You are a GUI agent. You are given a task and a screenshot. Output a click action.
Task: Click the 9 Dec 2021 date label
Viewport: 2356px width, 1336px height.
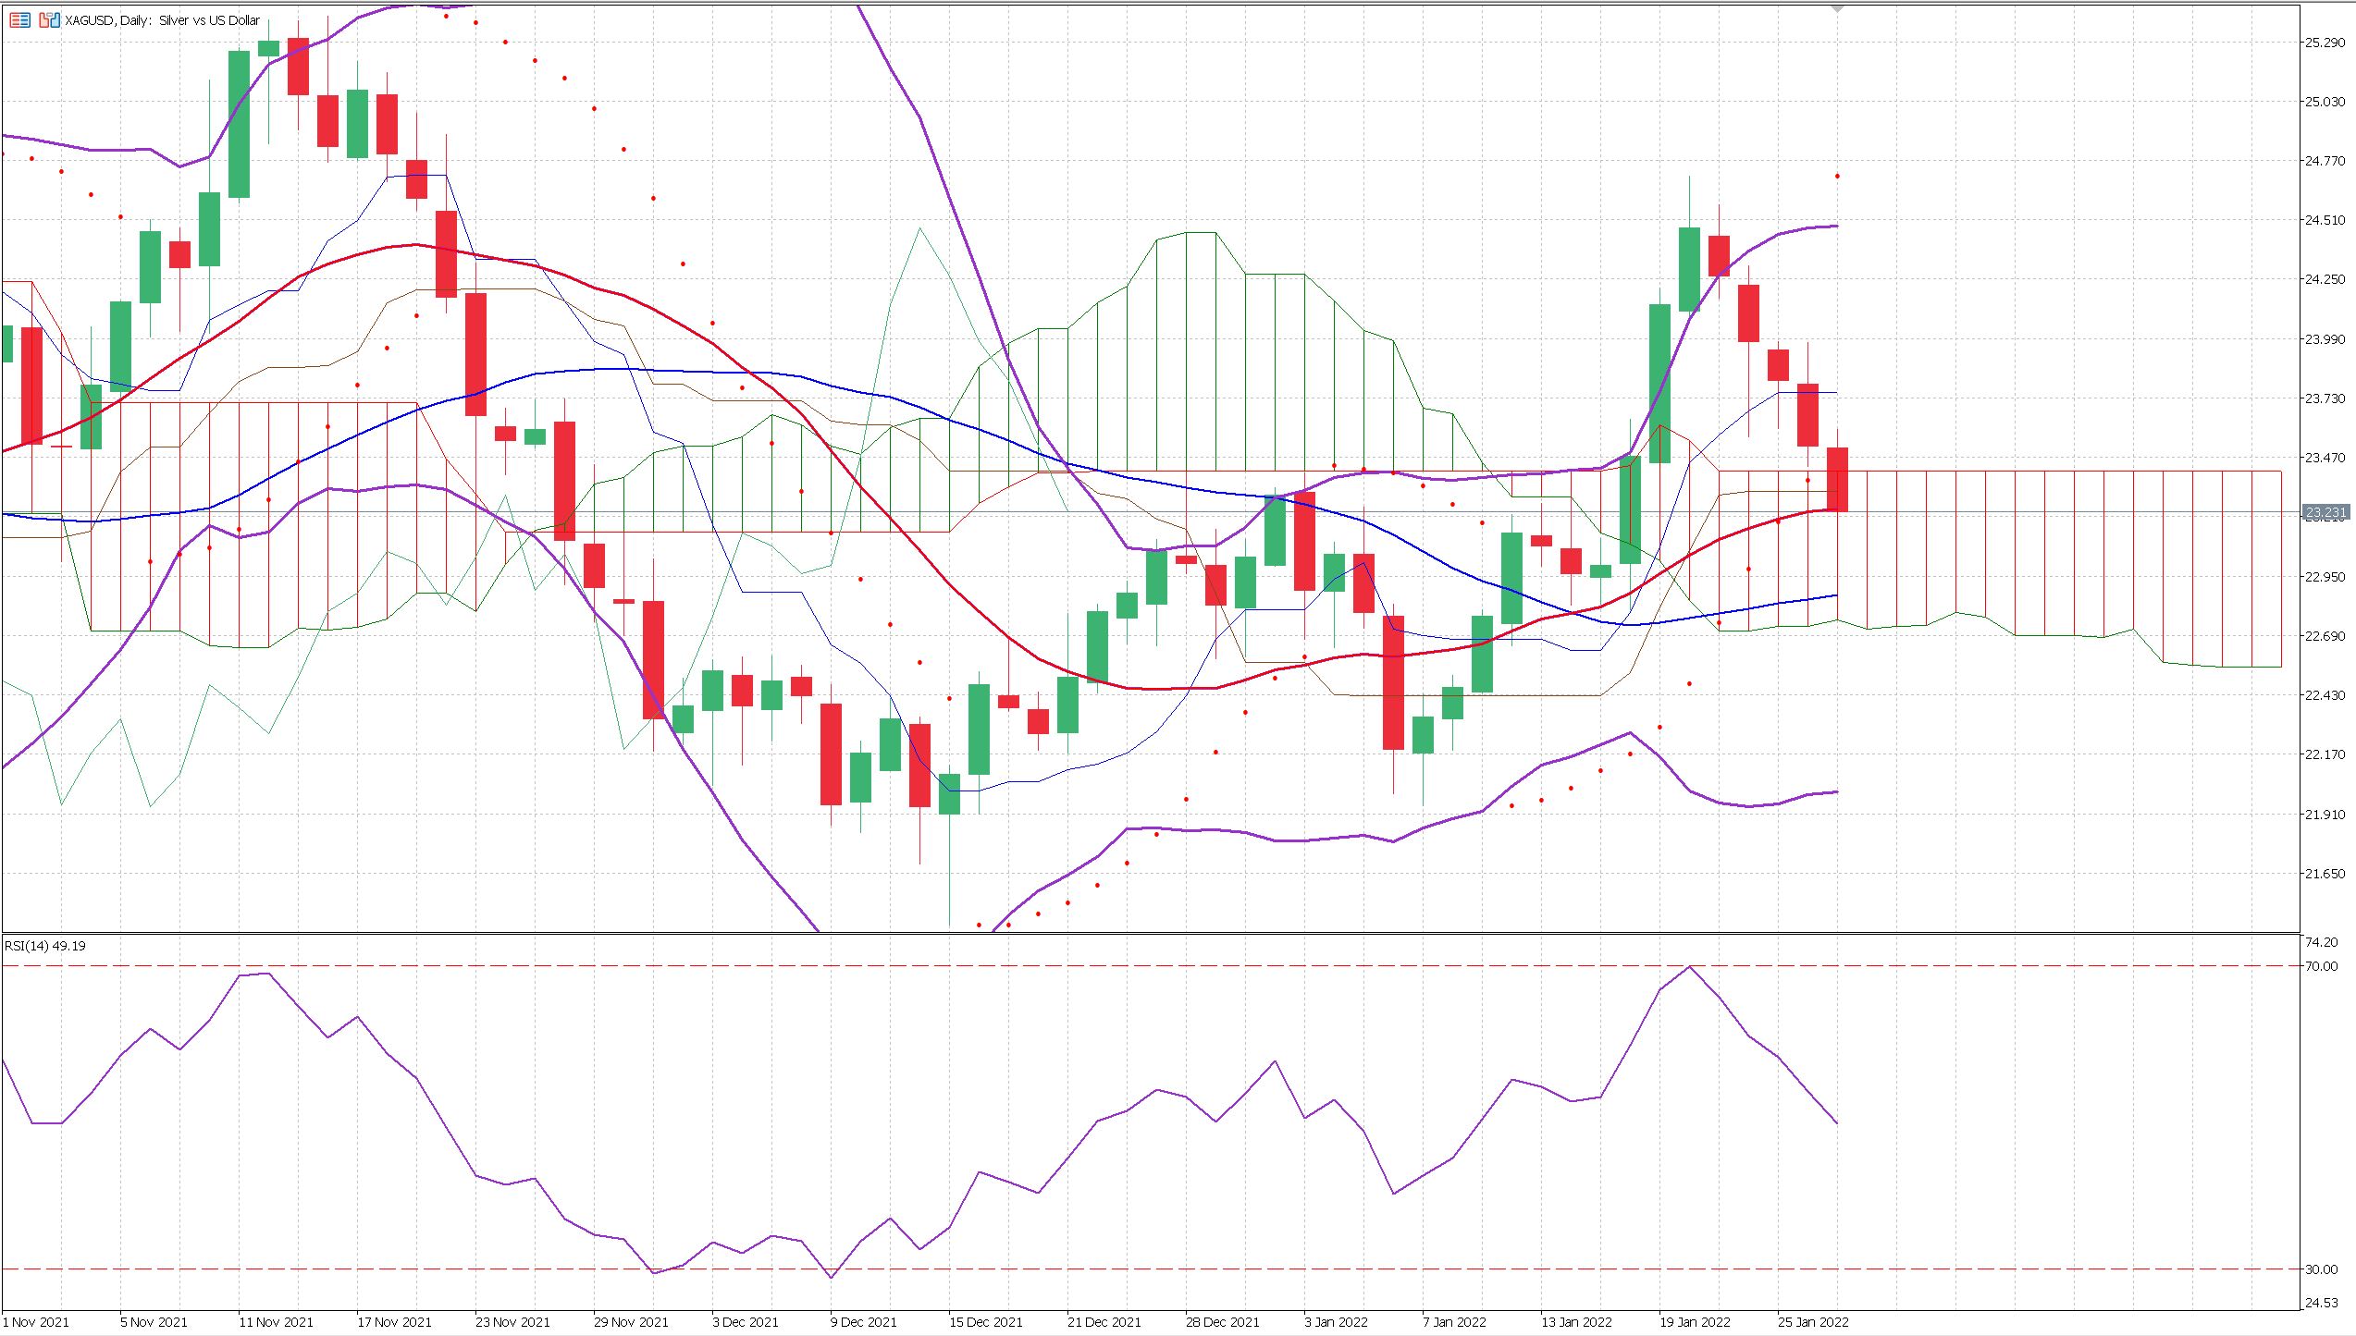(863, 1322)
